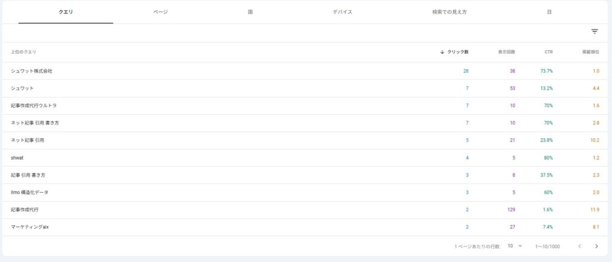Switch to the 国 tab
The width and height of the screenshot is (612, 262).
250,12
